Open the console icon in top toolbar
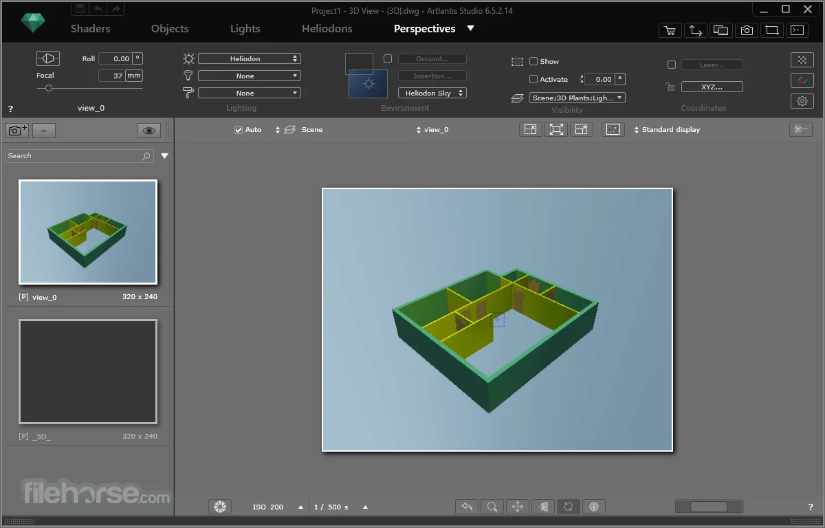Screen dimensions: 825x528 [x=797, y=30]
